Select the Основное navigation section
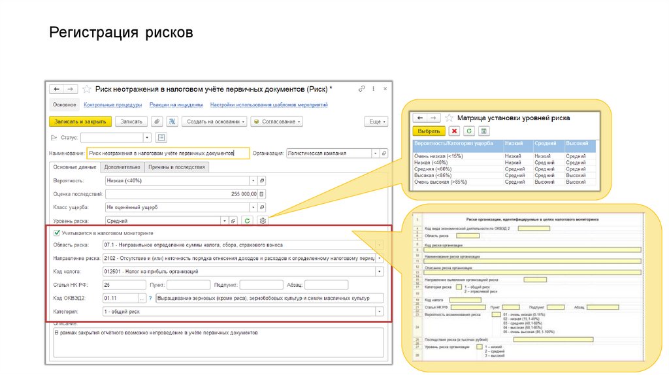This screenshot has height=375, width=669. pos(65,105)
